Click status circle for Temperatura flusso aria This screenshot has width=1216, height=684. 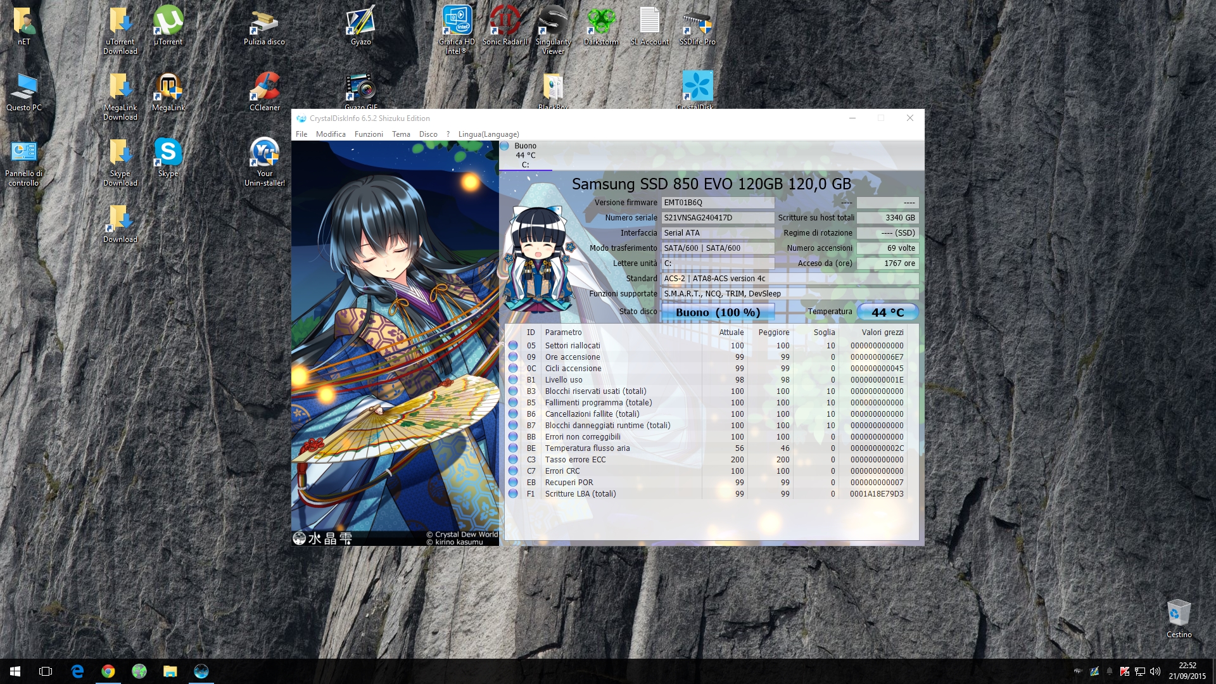[x=513, y=448]
